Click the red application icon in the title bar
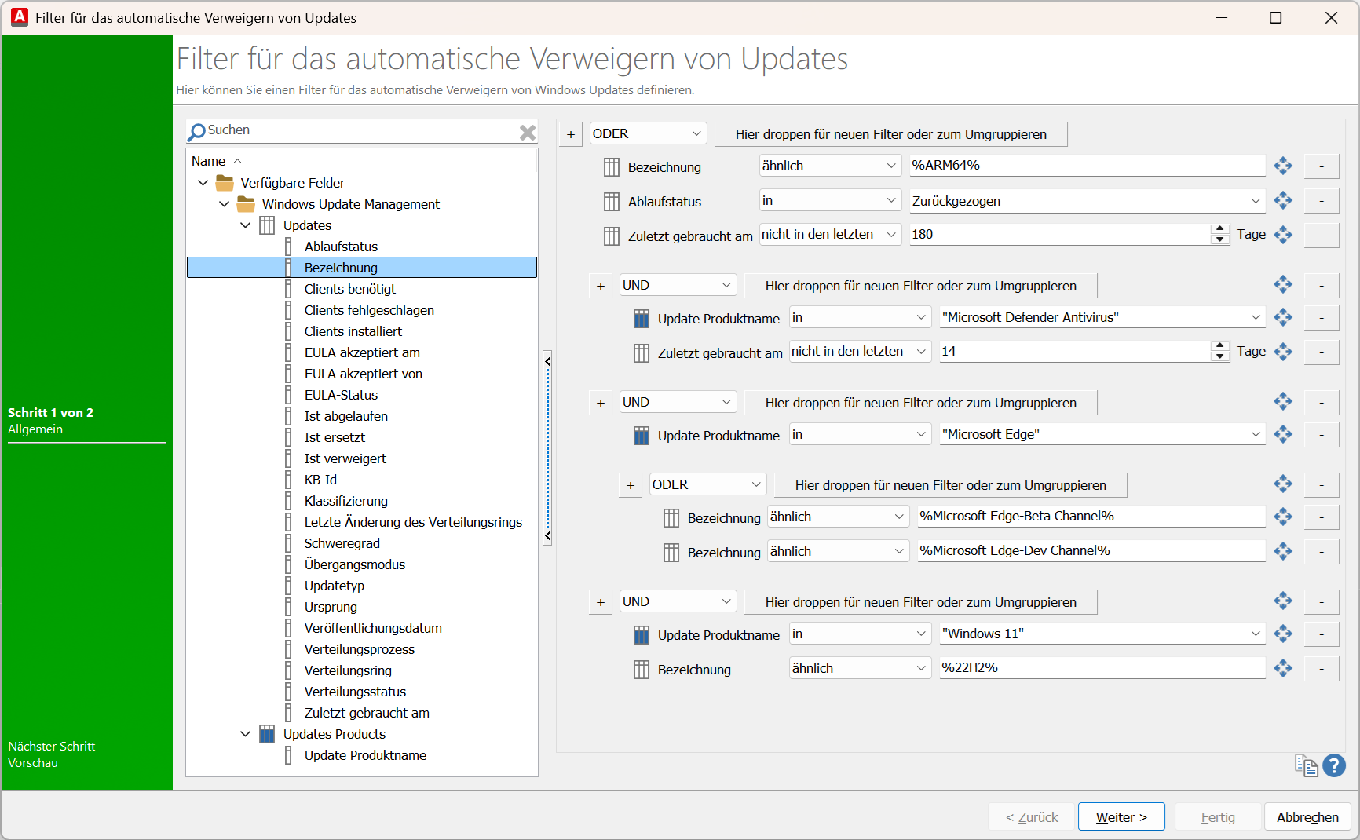Screen dimensions: 1360x840 pos(18,16)
